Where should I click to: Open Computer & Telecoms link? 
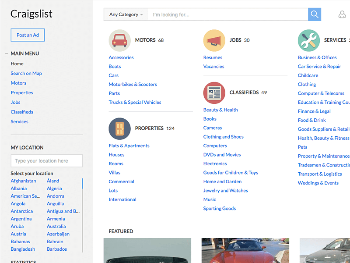point(321,93)
